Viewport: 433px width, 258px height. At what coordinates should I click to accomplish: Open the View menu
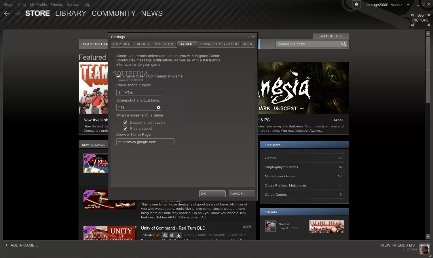(22, 5)
